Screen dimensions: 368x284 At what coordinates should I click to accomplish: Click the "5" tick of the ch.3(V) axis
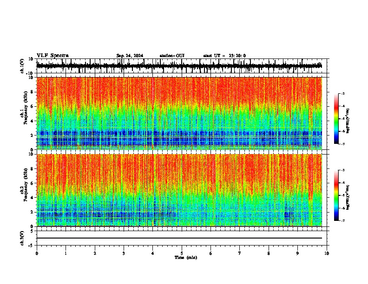coord(33,231)
